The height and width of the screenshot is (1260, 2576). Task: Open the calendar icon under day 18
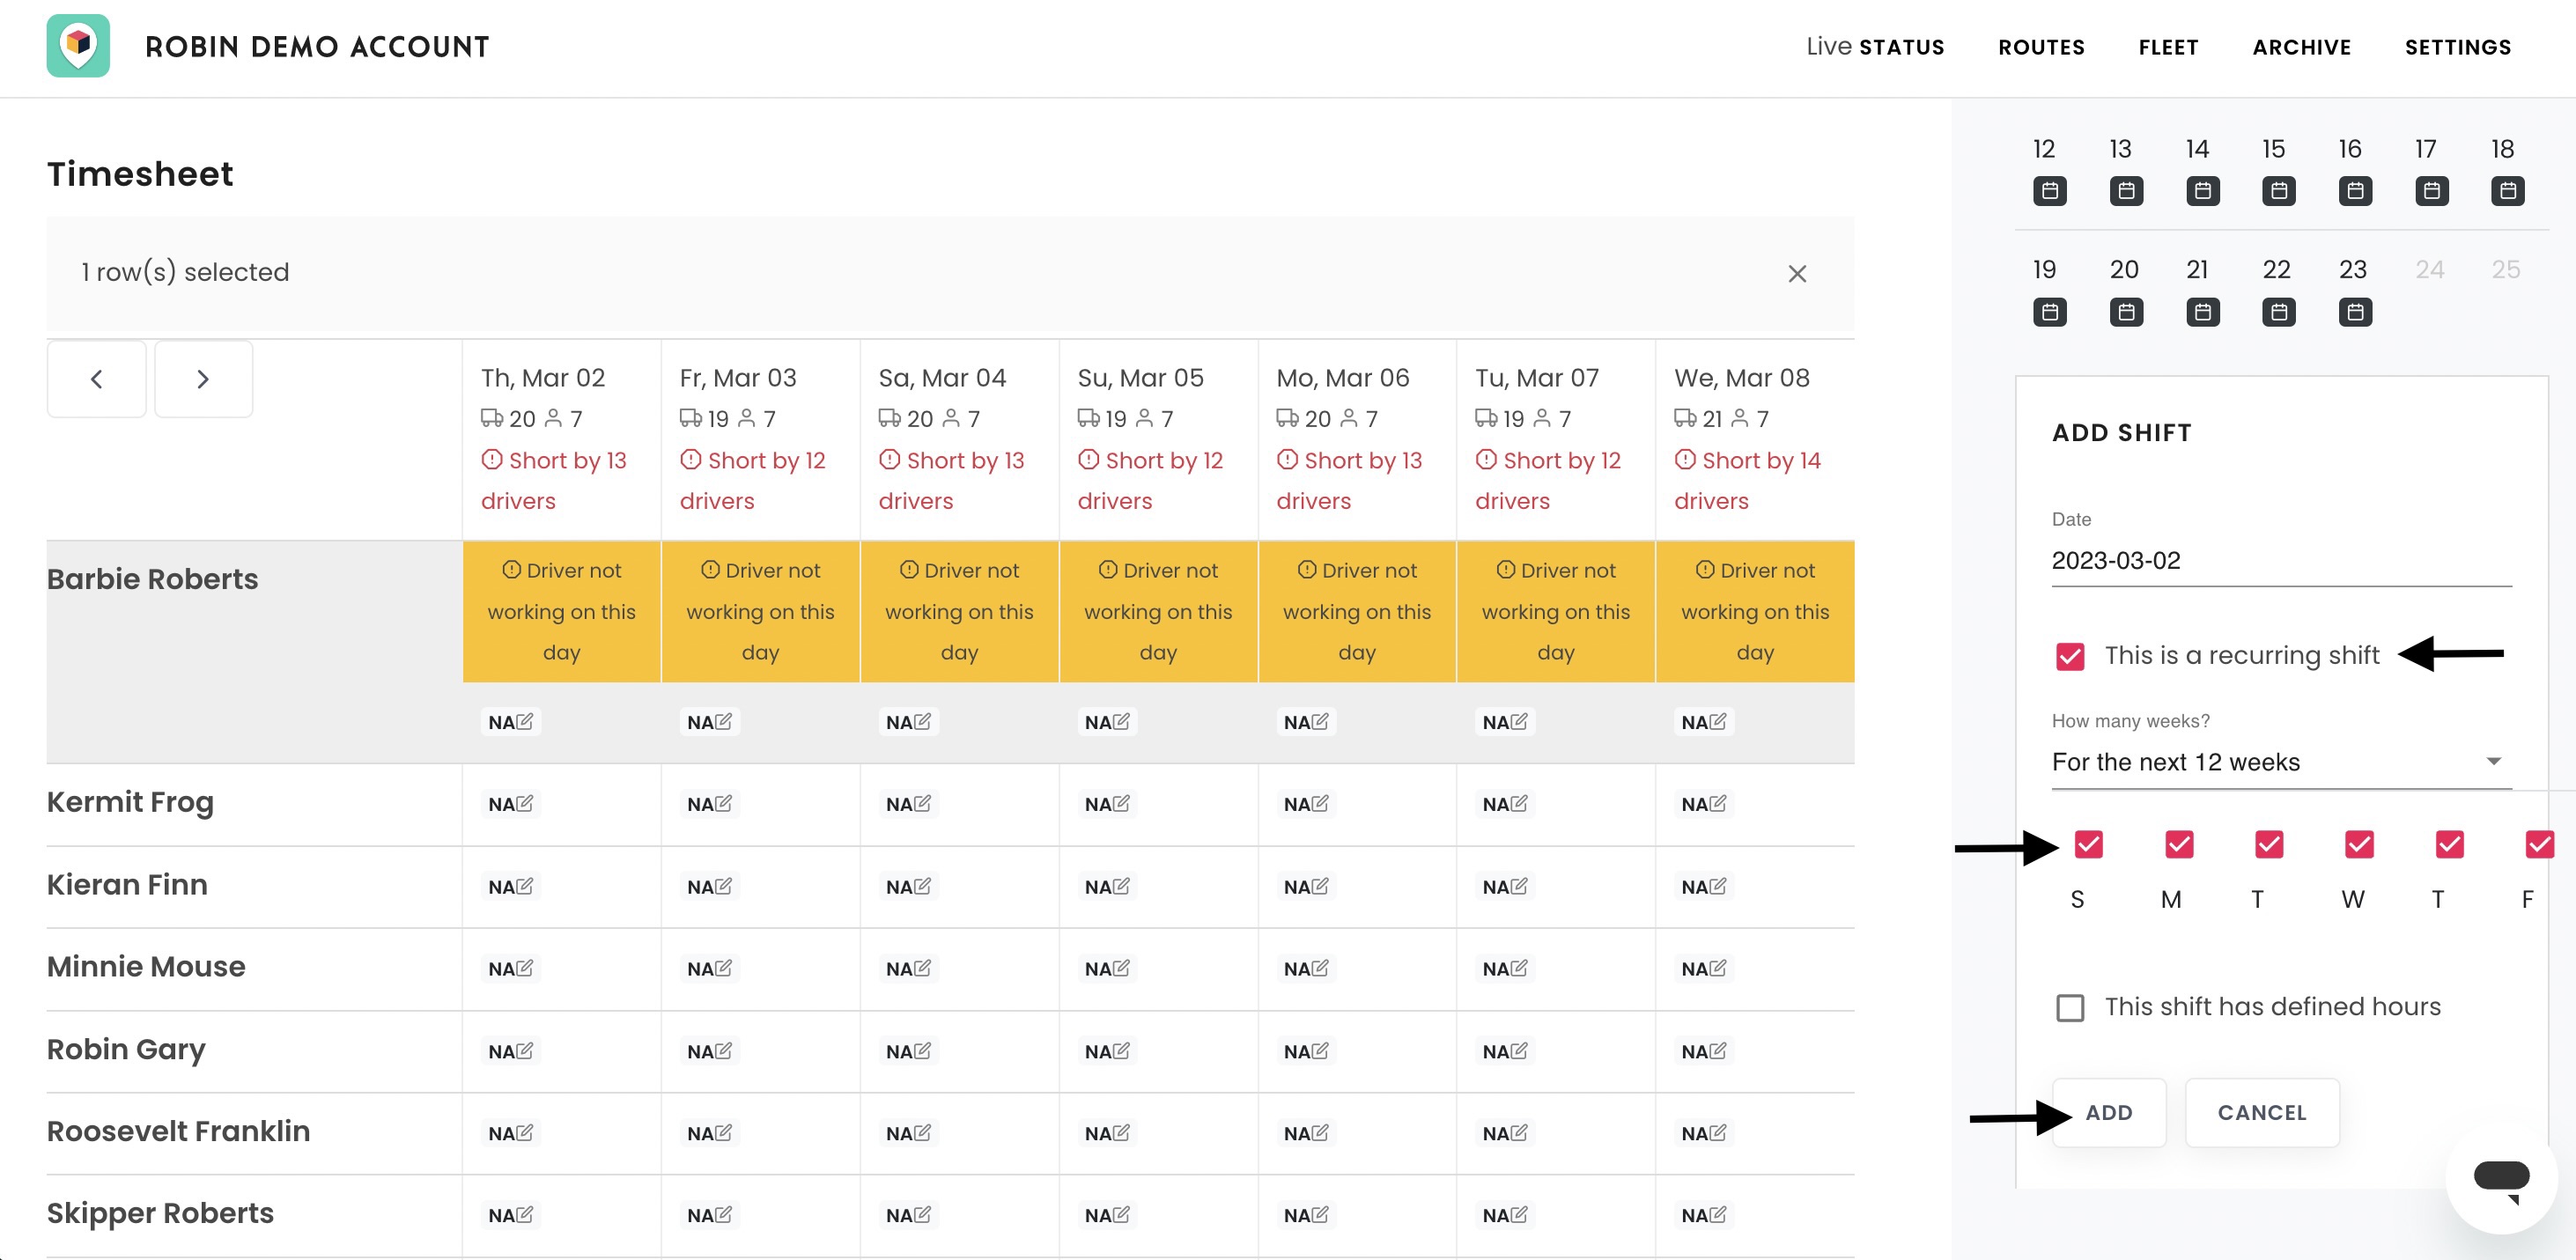tap(2508, 190)
